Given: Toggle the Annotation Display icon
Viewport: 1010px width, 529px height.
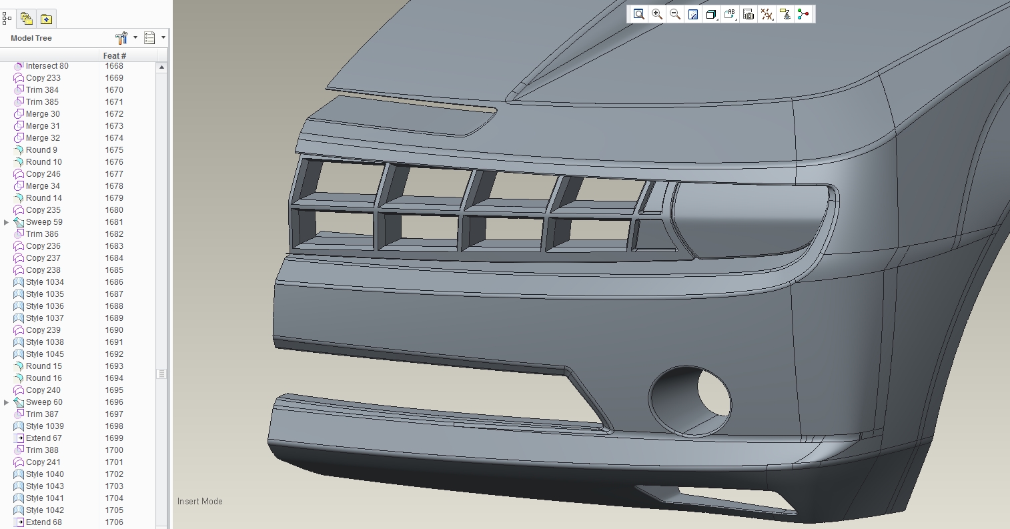Looking at the screenshot, I should tap(785, 14).
